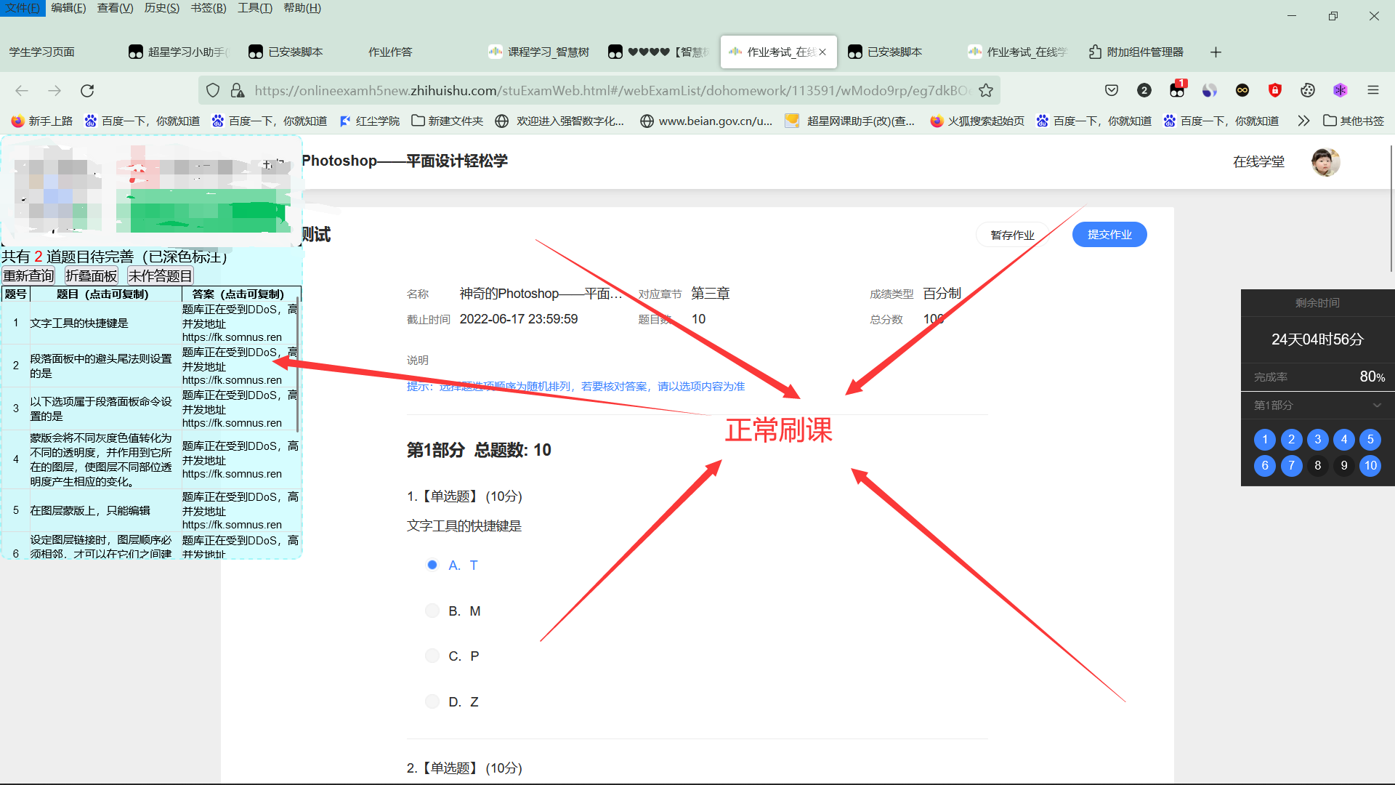The image size is (1395, 785).
Task: Click the tracking protection shield in address bar
Action: tap(211, 90)
